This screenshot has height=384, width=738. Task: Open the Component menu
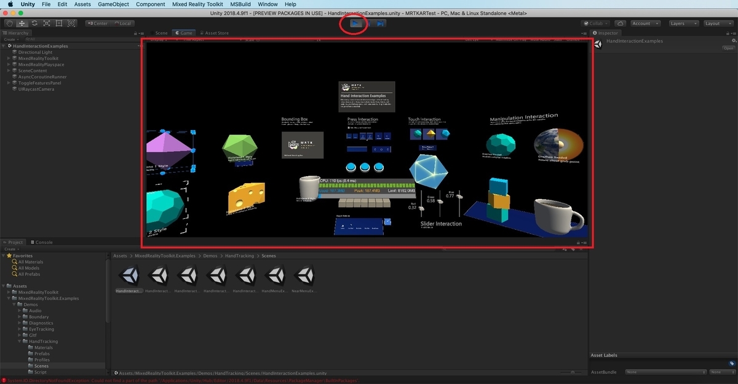click(x=151, y=4)
